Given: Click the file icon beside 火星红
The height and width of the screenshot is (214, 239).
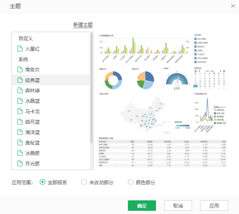Looking at the screenshot, I should 20,49.
